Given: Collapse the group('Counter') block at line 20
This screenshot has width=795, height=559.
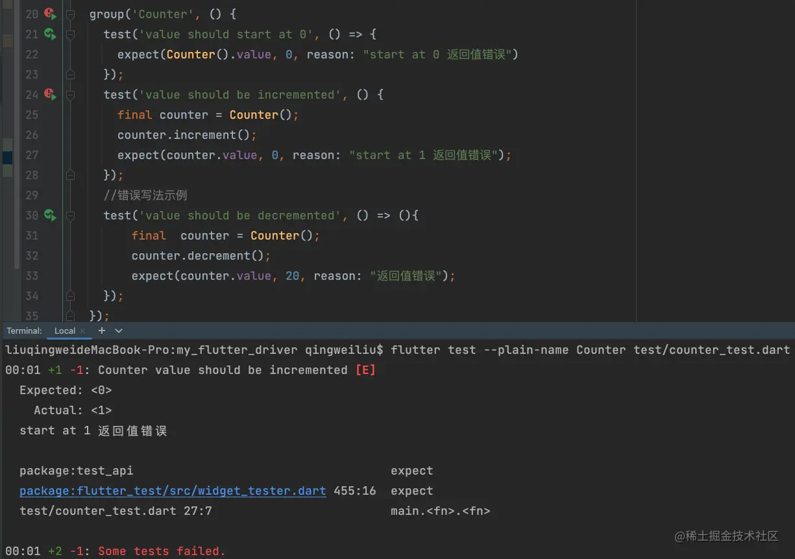Looking at the screenshot, I should (x=70, y=14).
